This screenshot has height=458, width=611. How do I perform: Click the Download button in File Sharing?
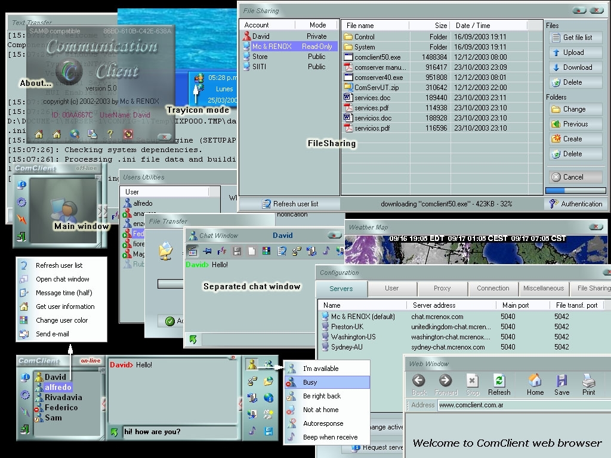click(x=576, y=67)
